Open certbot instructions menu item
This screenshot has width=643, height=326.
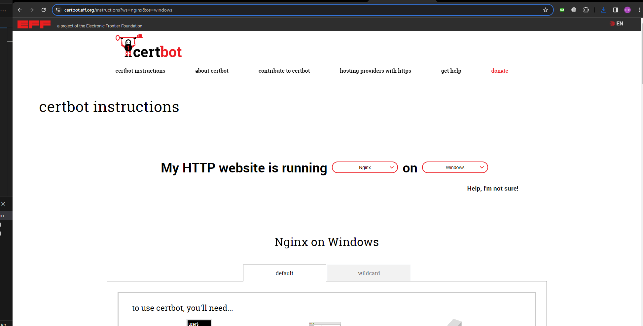click(x=140, y=71)
